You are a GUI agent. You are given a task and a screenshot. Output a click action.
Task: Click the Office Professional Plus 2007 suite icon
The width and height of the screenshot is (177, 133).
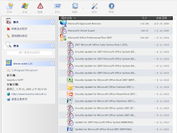click(x=63, y=38)
